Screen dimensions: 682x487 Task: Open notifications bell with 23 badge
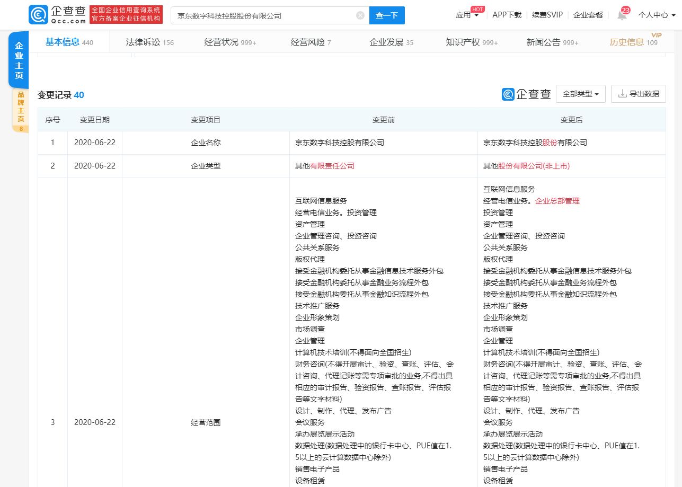[x=622, y=15]
